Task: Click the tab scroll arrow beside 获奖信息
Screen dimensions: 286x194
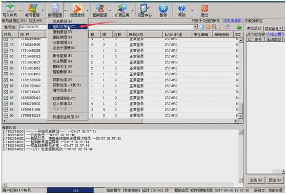Action: [x=280, y=29]
